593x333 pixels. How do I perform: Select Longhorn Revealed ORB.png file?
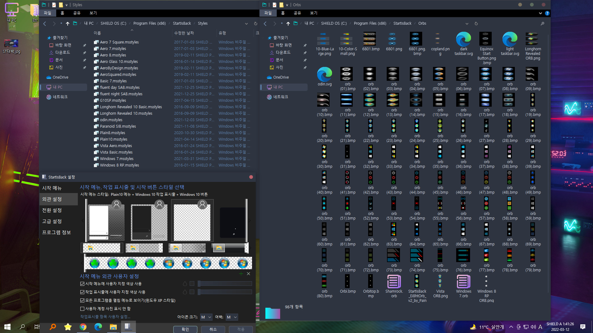point(533,46)
